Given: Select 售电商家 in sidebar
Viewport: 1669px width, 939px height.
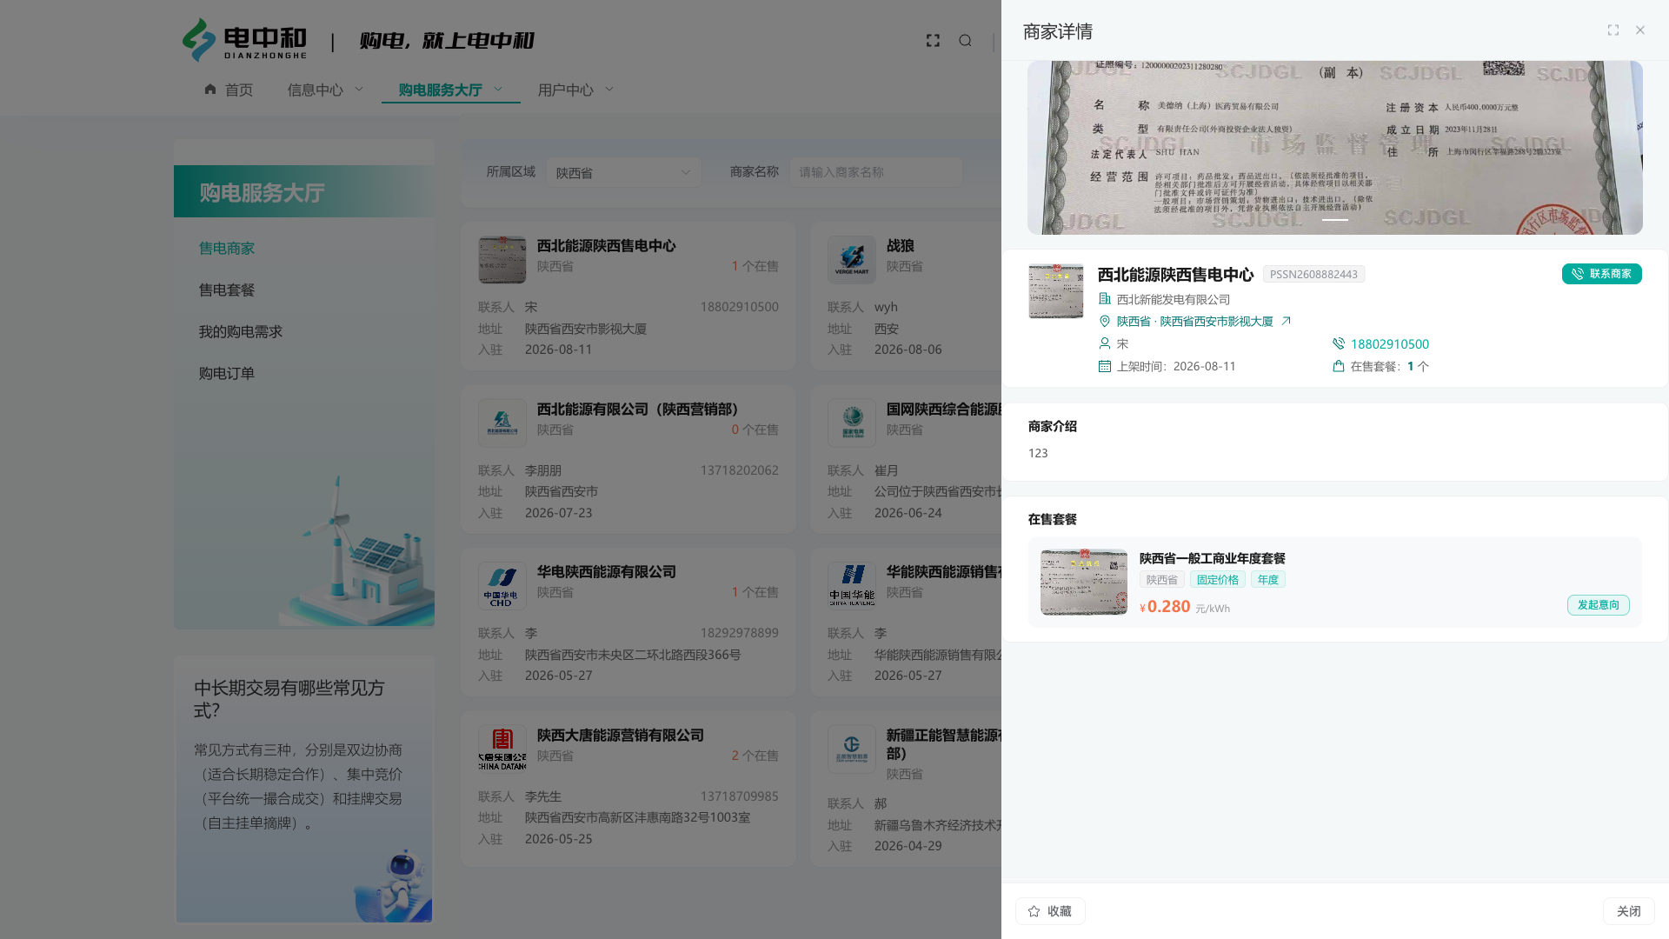Looking at the screenshot, I should 227,249.
